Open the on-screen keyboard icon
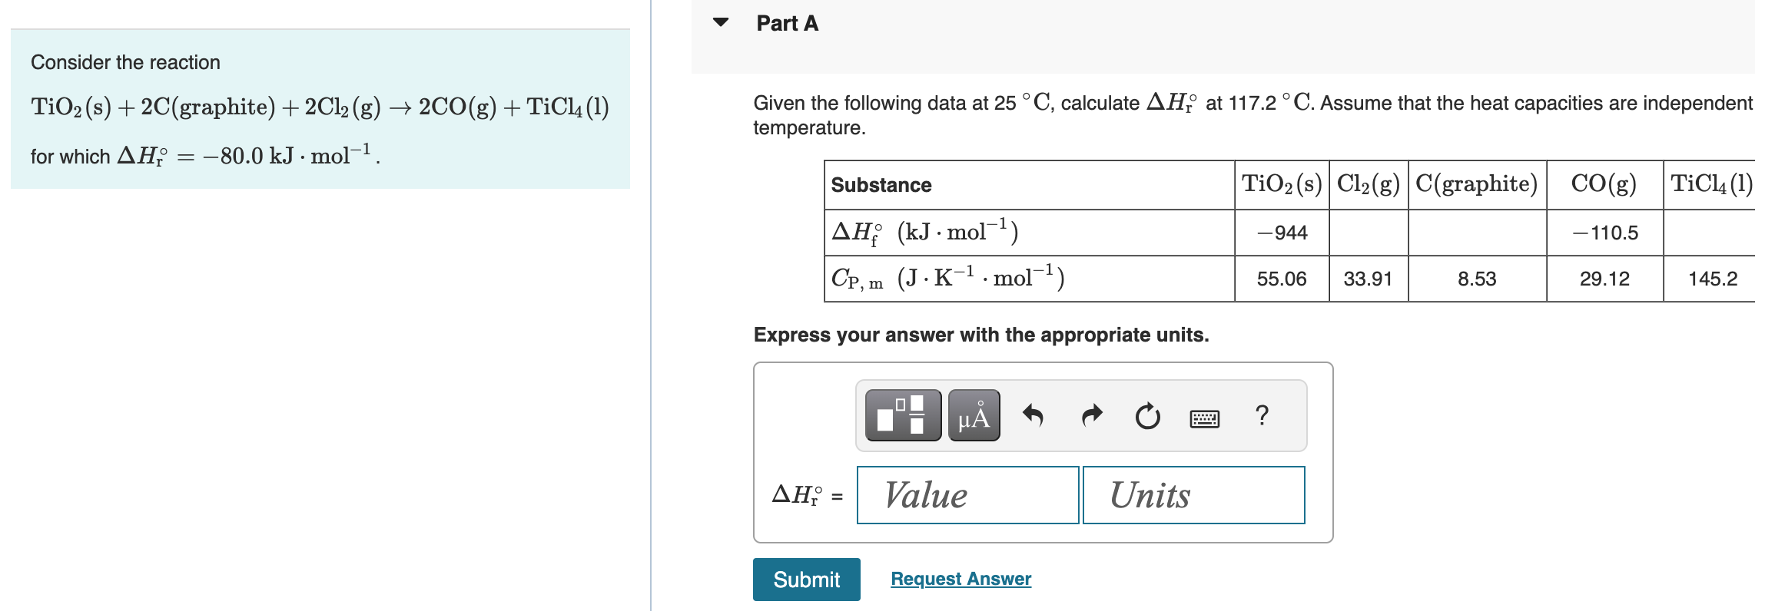Screen dimensions: 1775x611 [x=1203, y=417]
